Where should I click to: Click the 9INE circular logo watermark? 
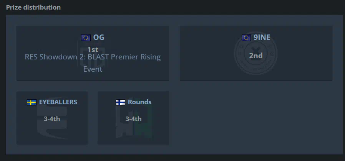click(256, 53)
